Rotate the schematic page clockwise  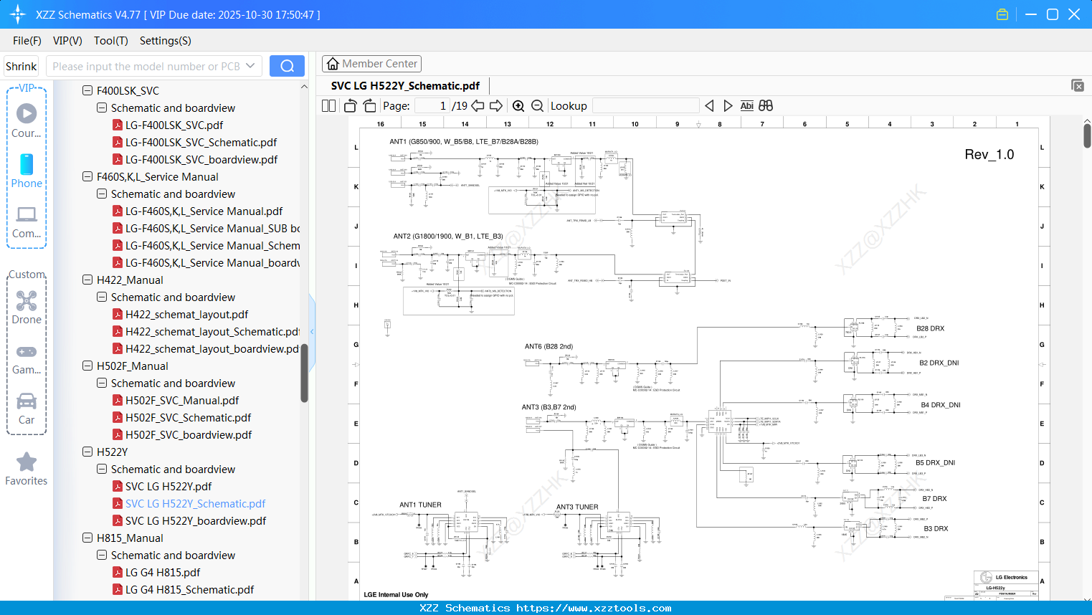[x=369, y=105]
